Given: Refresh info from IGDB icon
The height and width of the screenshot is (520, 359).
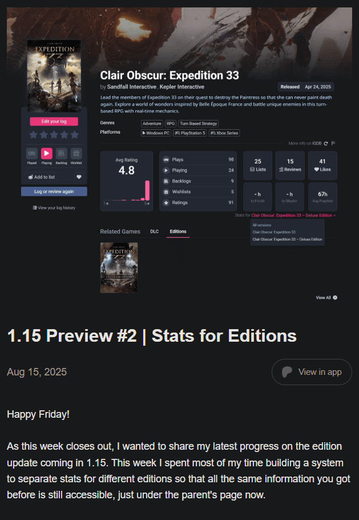Looking at the screenshot, I should pos(326,143).
